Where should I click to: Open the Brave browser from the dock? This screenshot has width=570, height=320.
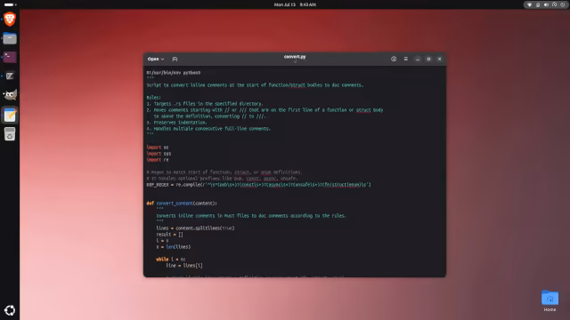tap(10, 19)
